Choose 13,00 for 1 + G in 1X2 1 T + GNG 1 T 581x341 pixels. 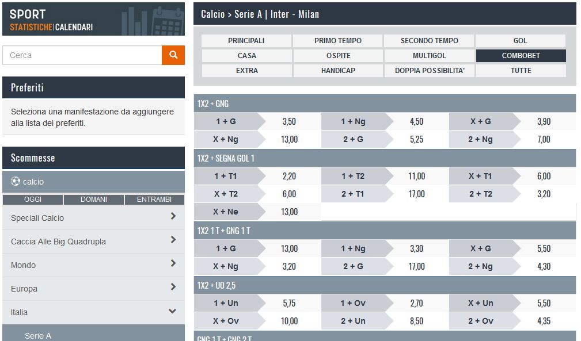[x=290, y=248]
